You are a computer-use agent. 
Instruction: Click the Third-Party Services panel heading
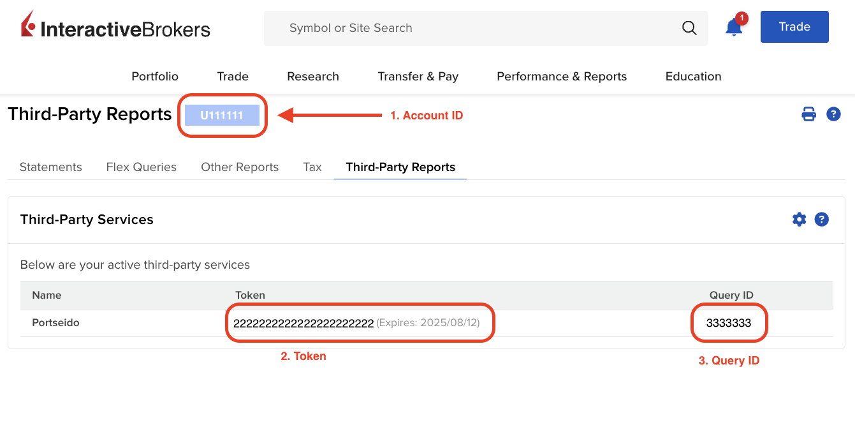tap(87, 220)
